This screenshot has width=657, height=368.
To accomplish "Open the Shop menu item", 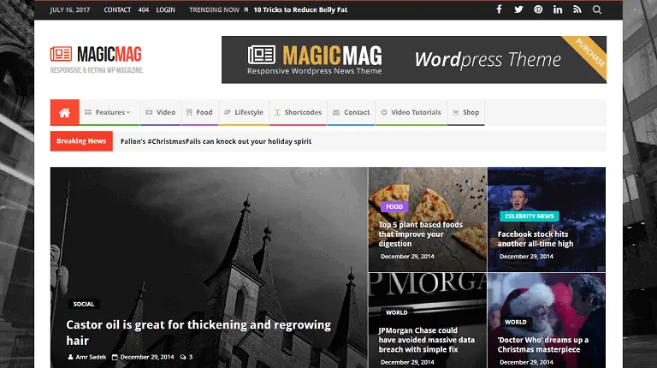I will click(x=466, y=112).
